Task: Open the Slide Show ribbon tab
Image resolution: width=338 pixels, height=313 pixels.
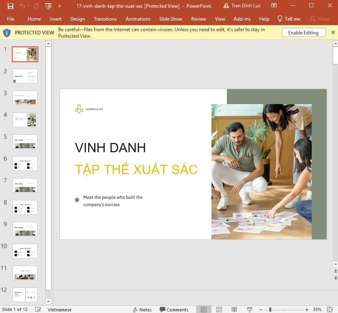Action: click(x=171, y=19)
